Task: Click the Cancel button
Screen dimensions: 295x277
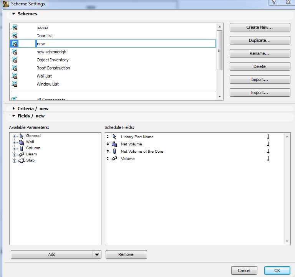Action: [244, 270]
